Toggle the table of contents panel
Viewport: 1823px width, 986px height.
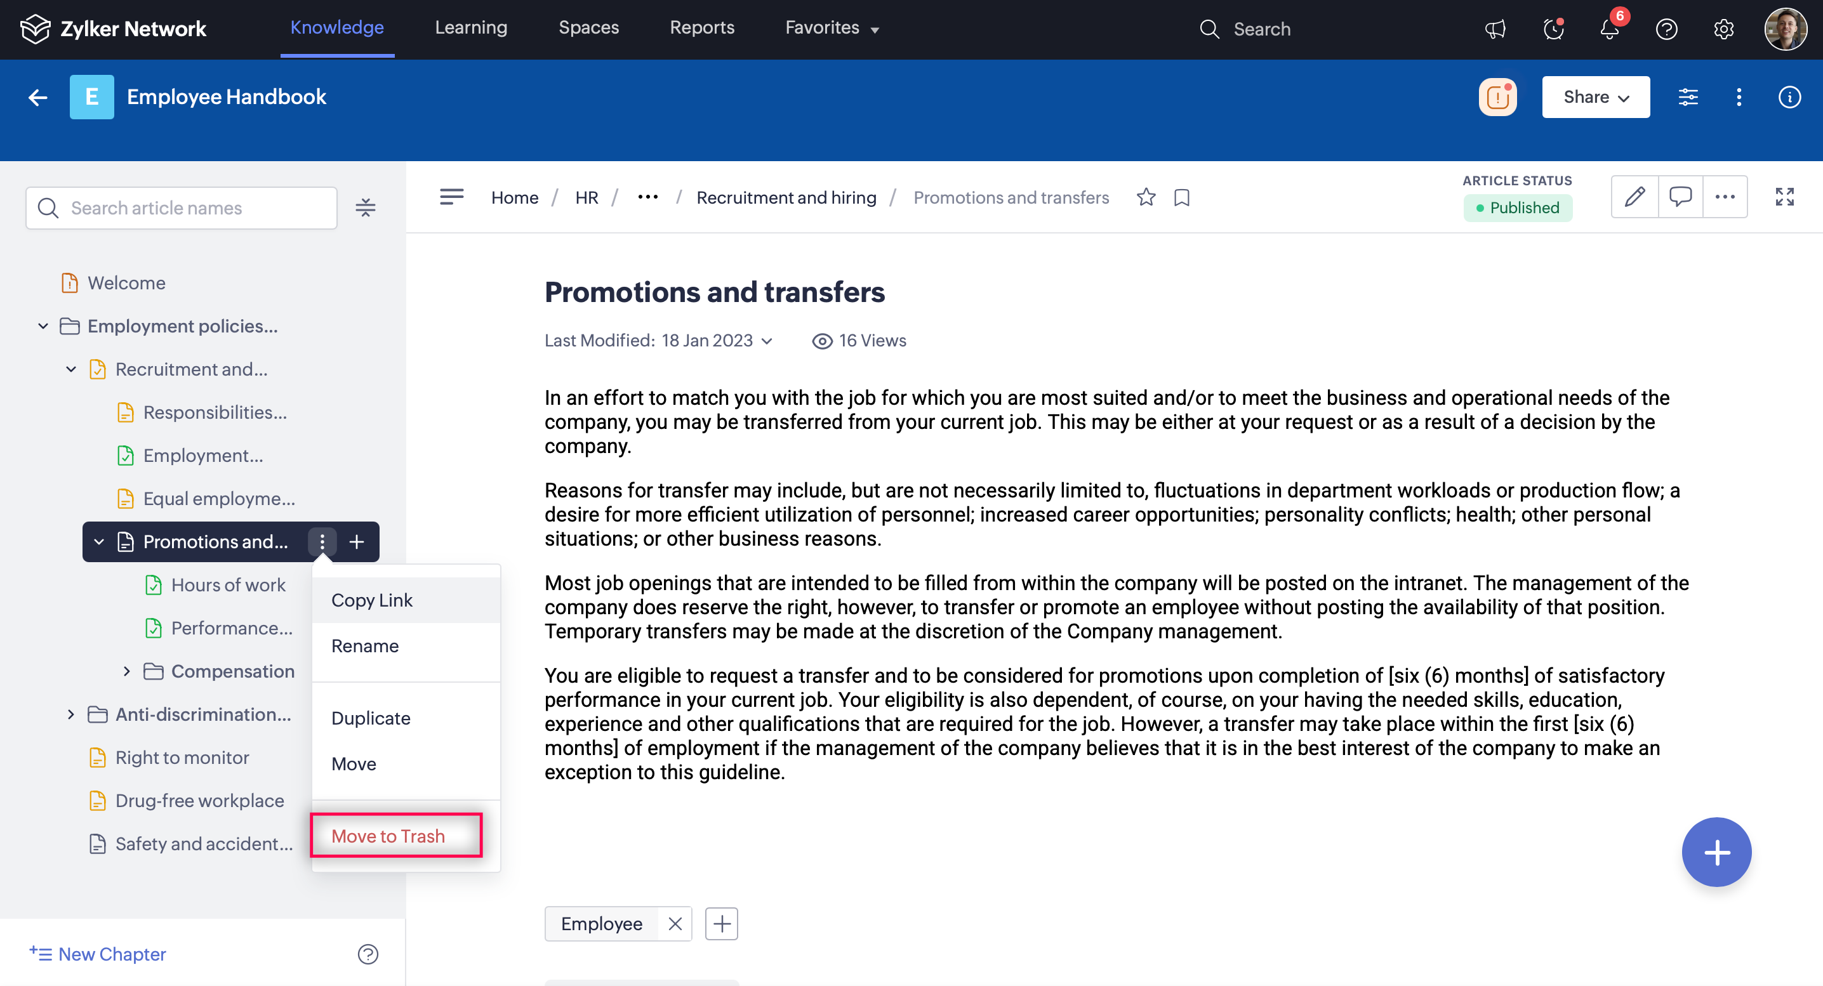[x=451, y=197]
